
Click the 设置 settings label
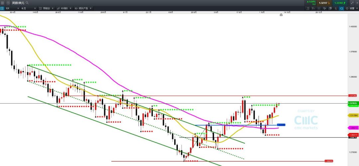[x=352, y=8]
